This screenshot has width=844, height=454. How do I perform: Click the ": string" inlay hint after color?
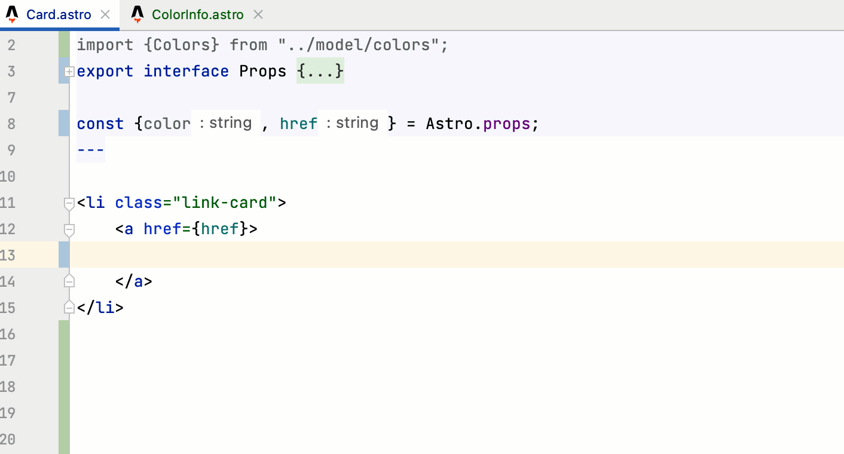point(225,123)
